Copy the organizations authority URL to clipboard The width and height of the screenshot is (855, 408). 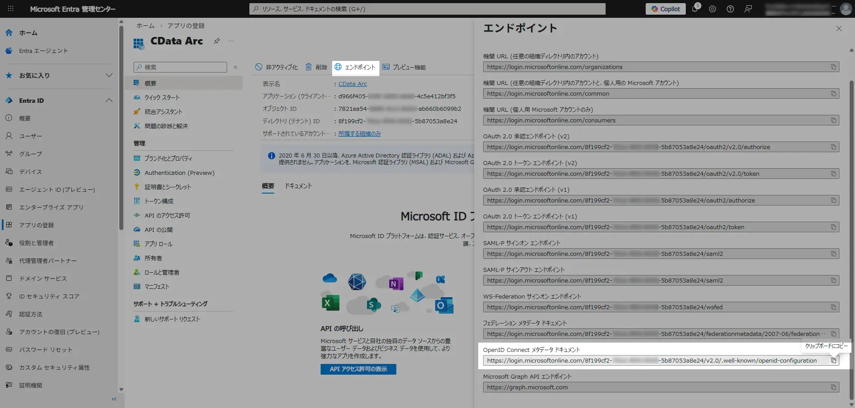(833, 67)
